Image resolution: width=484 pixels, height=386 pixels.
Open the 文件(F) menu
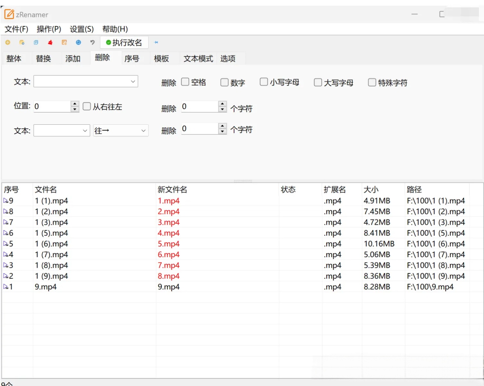coord(16,29)
